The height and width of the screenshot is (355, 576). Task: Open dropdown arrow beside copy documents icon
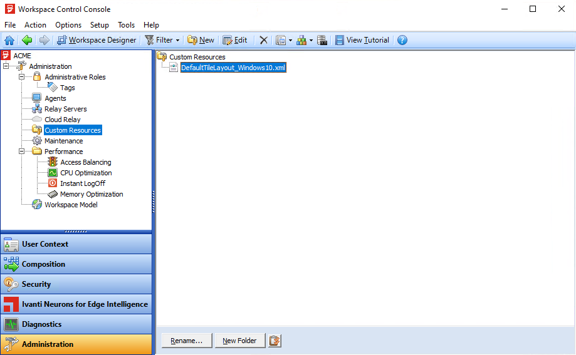coord(290,40)
